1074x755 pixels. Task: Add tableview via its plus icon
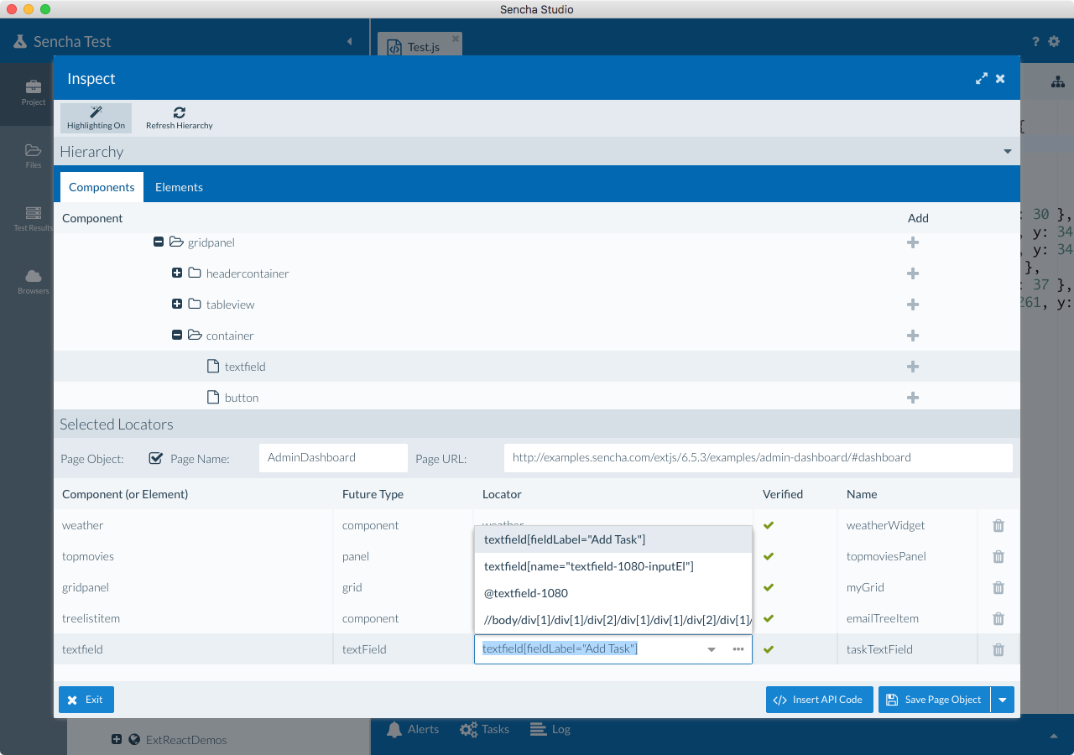(x=913, y=305)
